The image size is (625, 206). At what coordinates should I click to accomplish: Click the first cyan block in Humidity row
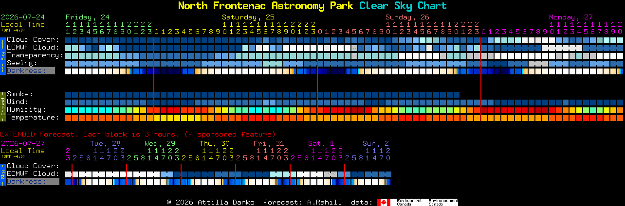68,110
